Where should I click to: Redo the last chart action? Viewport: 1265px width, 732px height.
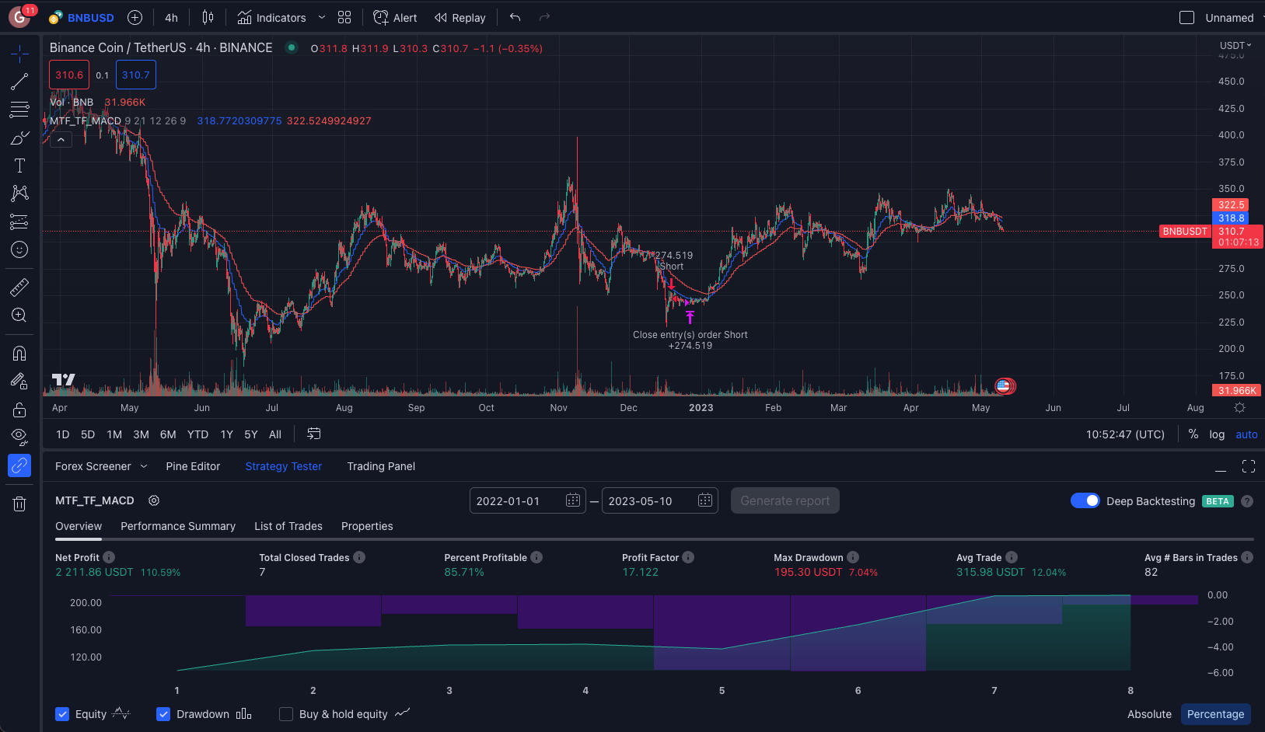[x=544, y=17]
